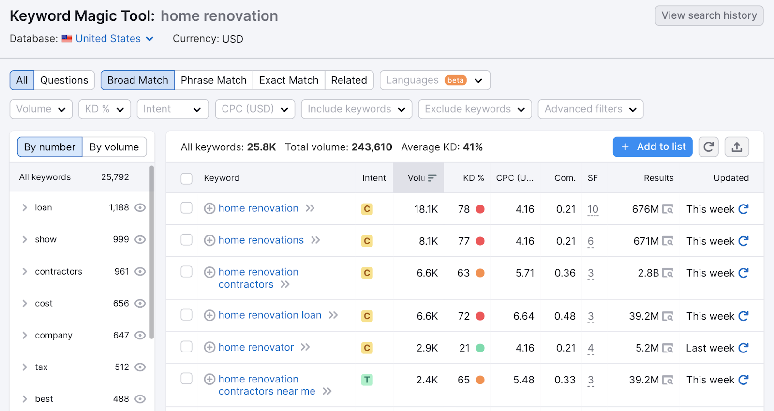Click the volume sort icon in column header
Image resolution: width=774 pixels, height=411 pixels.
432,178
